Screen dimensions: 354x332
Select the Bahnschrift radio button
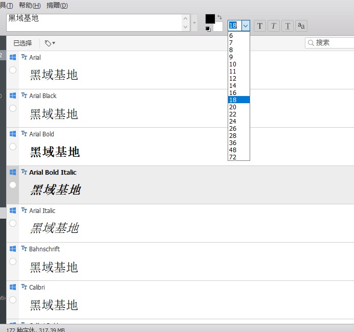click(13, 262)
